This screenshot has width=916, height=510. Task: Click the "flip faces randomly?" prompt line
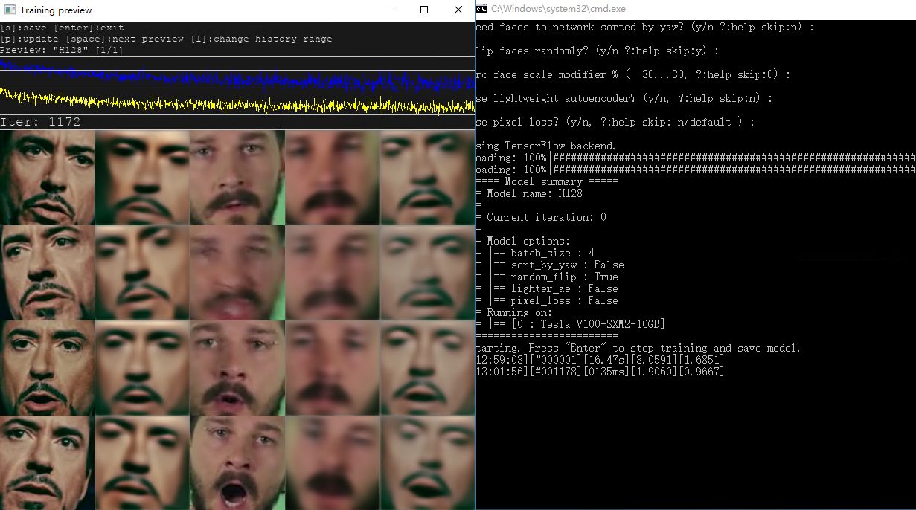[598, 51]
